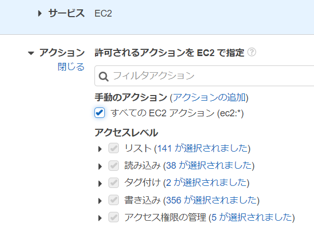Expand the リスト actions list
Image resolution: width=314 pixels, height=229 pixels.
(x=100, y=150)
